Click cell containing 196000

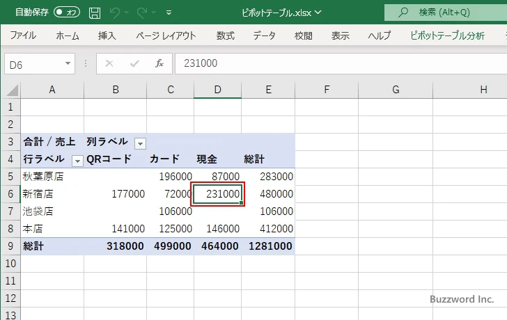[171, 177]
